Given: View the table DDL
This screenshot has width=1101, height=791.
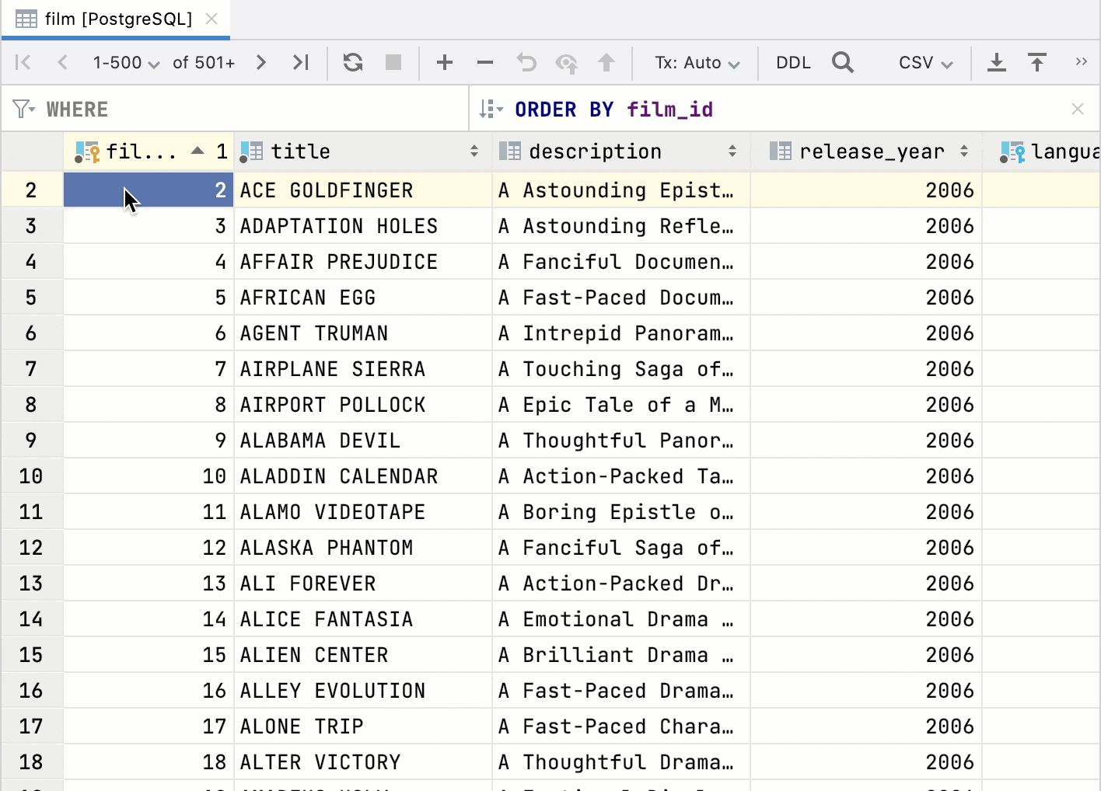Looking at the screenshot, I should tap(792, 62).
